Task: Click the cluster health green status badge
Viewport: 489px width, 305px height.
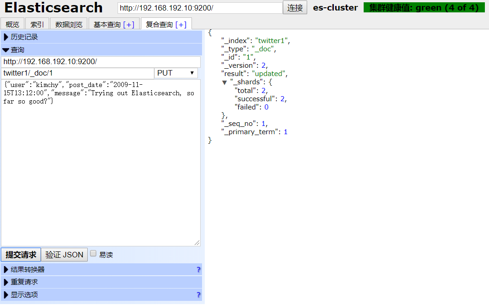Action: tap(424, 7)
